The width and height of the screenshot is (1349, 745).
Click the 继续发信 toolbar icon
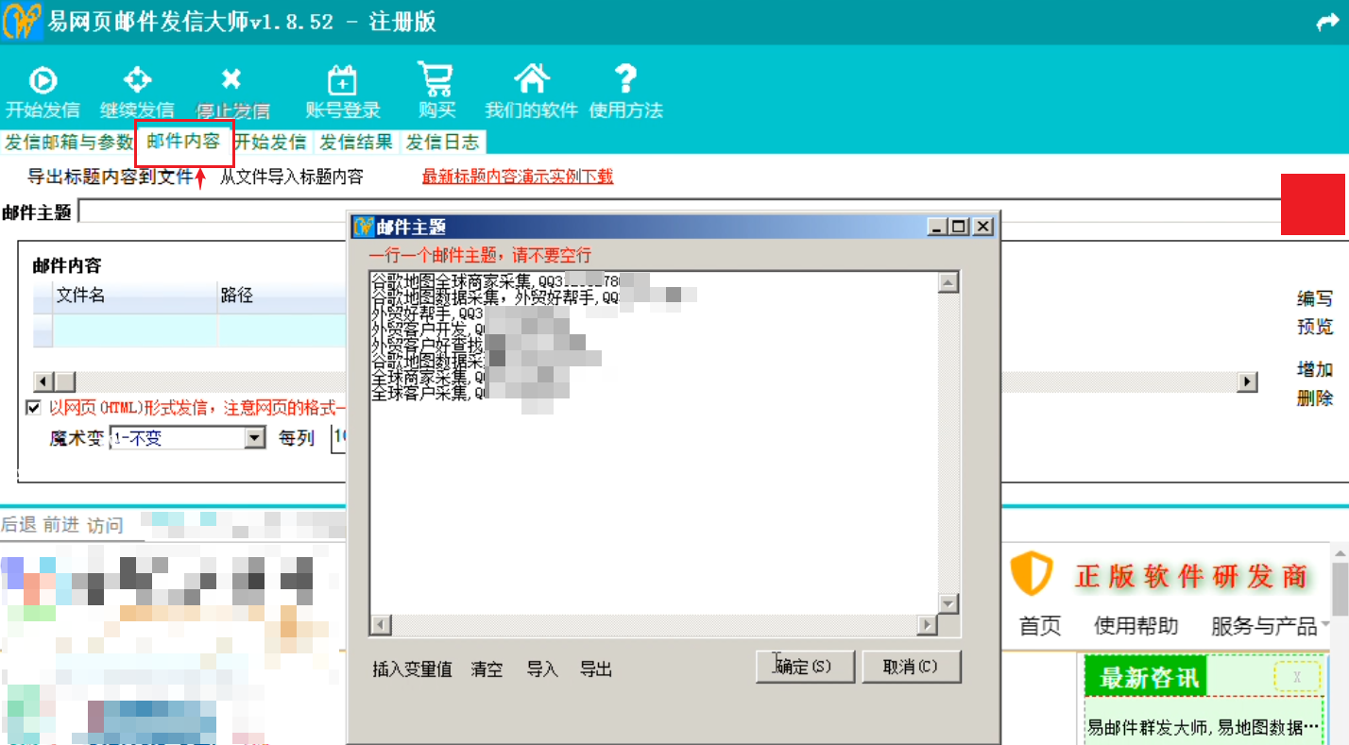(x=138, y=79)
